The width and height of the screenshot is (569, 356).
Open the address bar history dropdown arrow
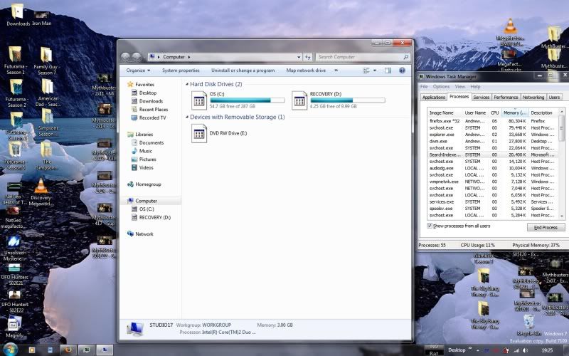pos(299,57)
